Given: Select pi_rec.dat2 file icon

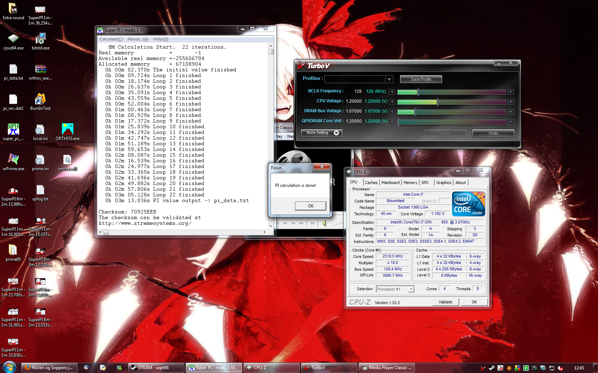Looking at the screenshot, I should (x=13, y=102).
